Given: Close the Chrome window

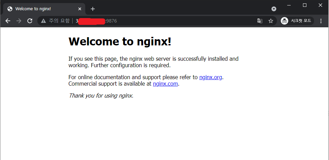Looking at the screenshot, I should [x=320, y=5].
